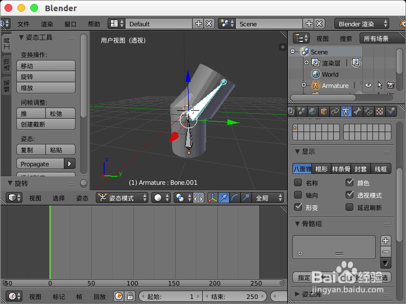Viewport: 406px width, 304px height.
Task: Collapse the 骨骼组 panel
Action: (x=297, y=224)
